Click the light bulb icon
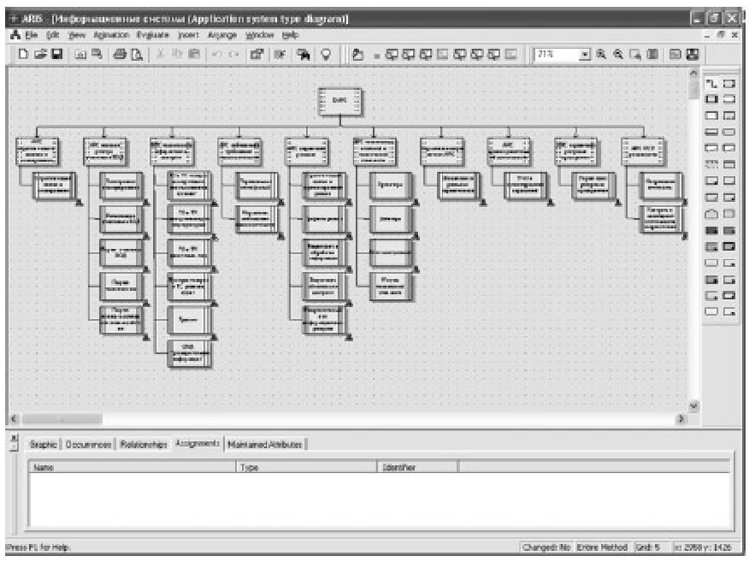755x562 pixels. [x=326, y=55]
